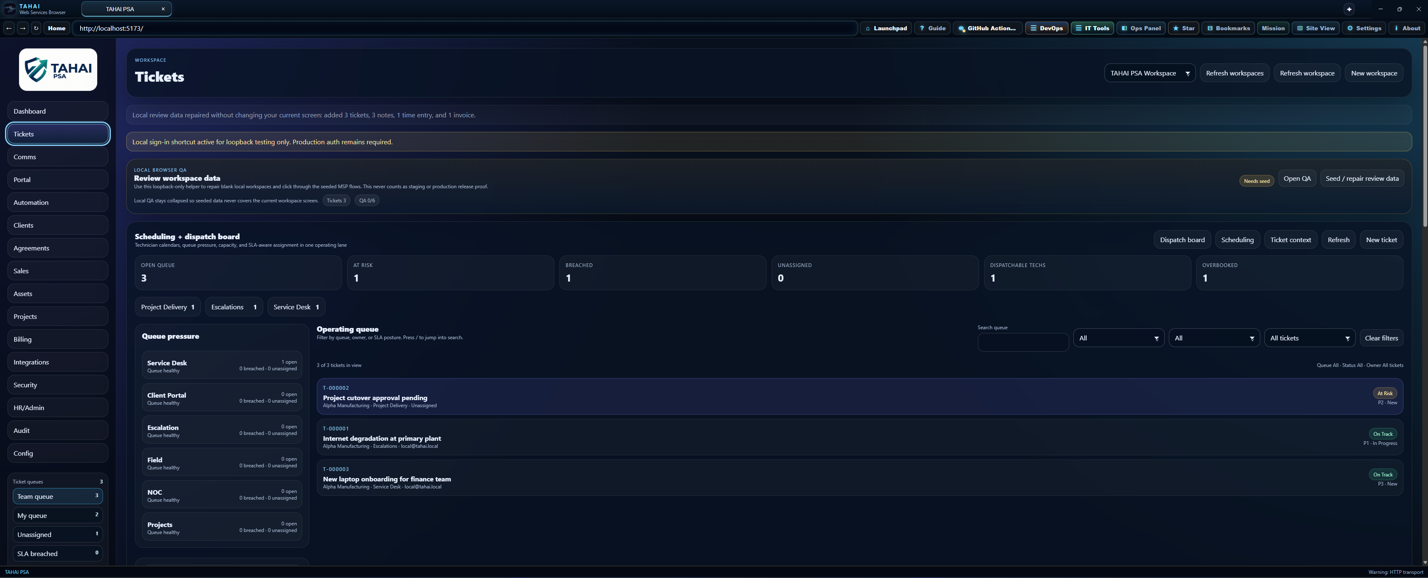Select the Unassigned queue filter

(x=58, y=534)
